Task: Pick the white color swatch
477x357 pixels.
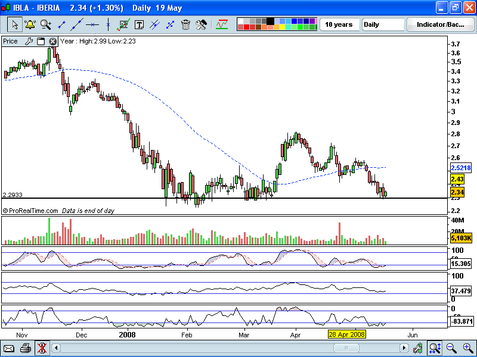Action: click(x=240, y=21)
